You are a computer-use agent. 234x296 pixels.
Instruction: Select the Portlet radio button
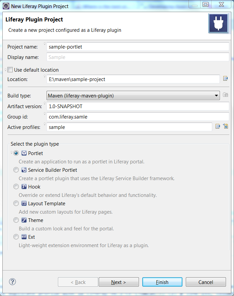tap(16, 153)
